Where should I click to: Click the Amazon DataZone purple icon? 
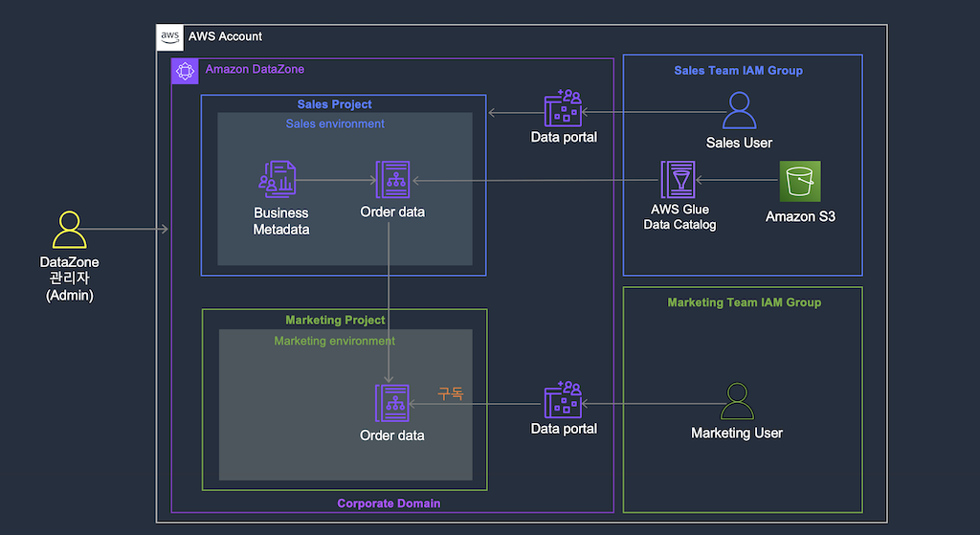[x=185, y=71]
